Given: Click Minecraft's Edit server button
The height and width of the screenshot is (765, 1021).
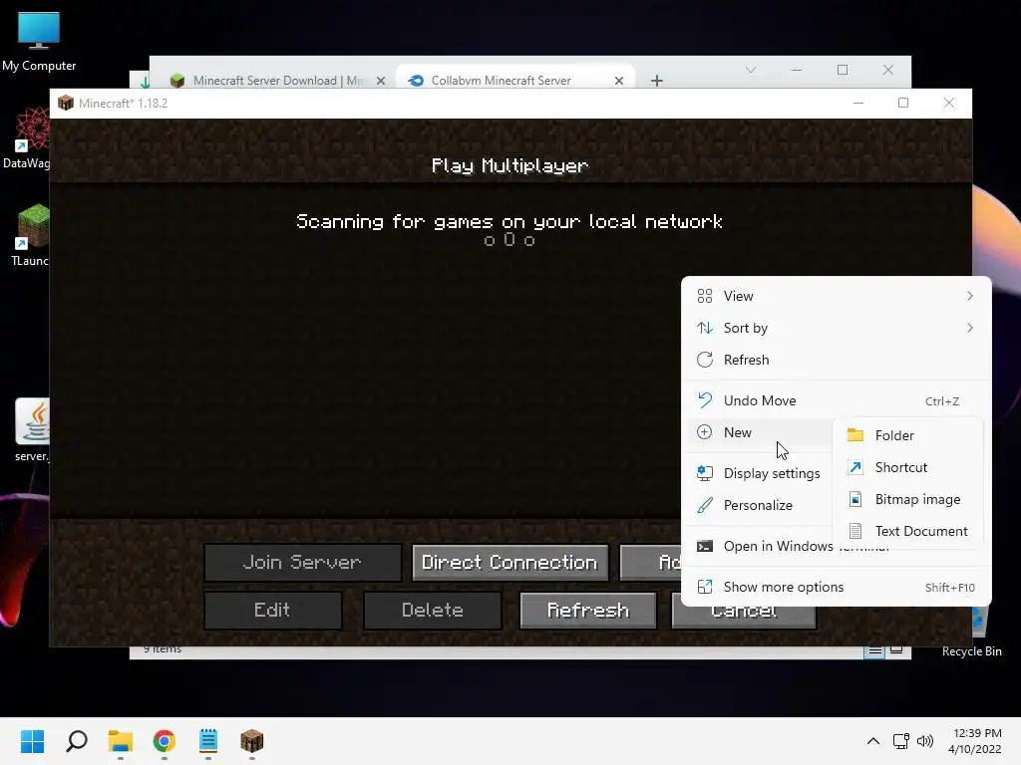Looking at the screenshot, I should [272, 611].
